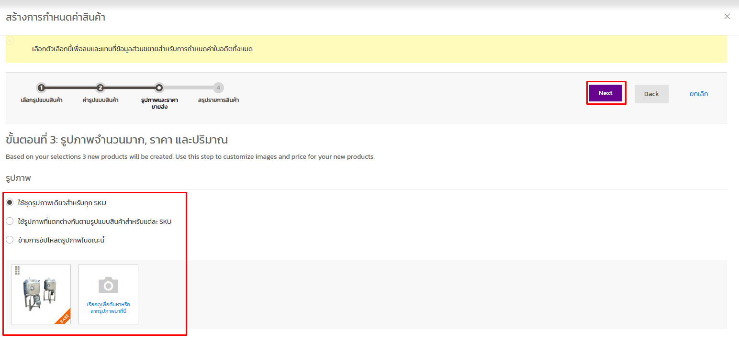Jump to 'สรุปรายการสินค้า' step label
This screenshot has height=343, width=739.
(218, 100)
